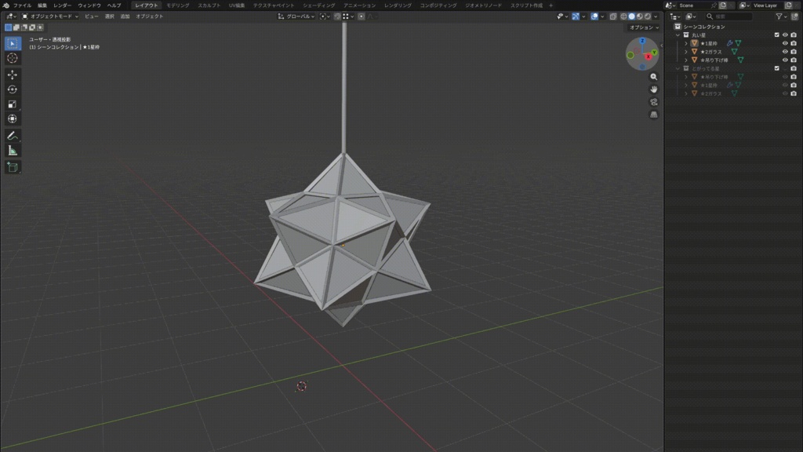This screenshot has height=452, width=803.
Task: Open the 選択 viewport menu
Action: click(x=110, y=16)
